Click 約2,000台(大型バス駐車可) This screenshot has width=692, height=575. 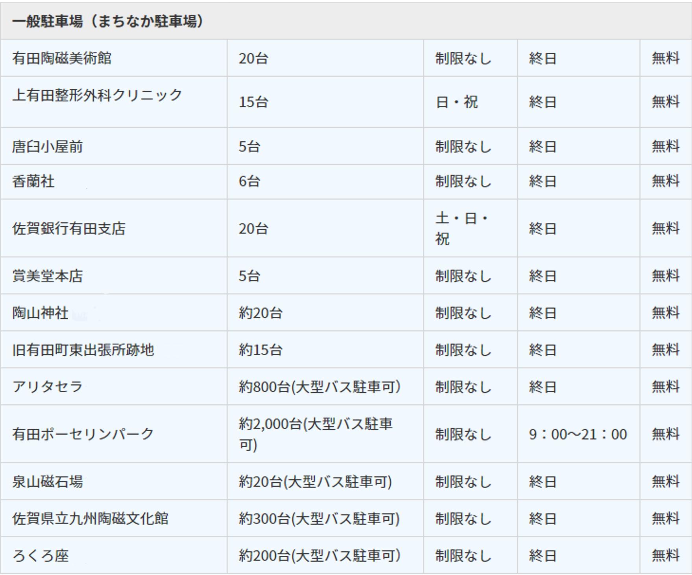316,434
